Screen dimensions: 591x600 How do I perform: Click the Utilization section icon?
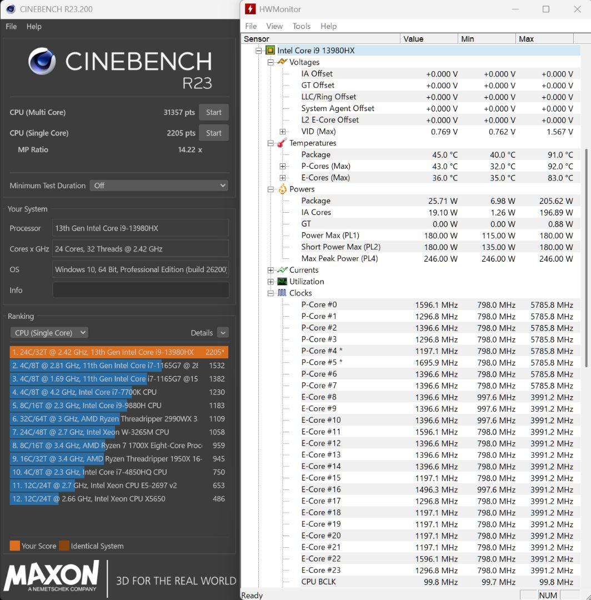pos(281,281)
